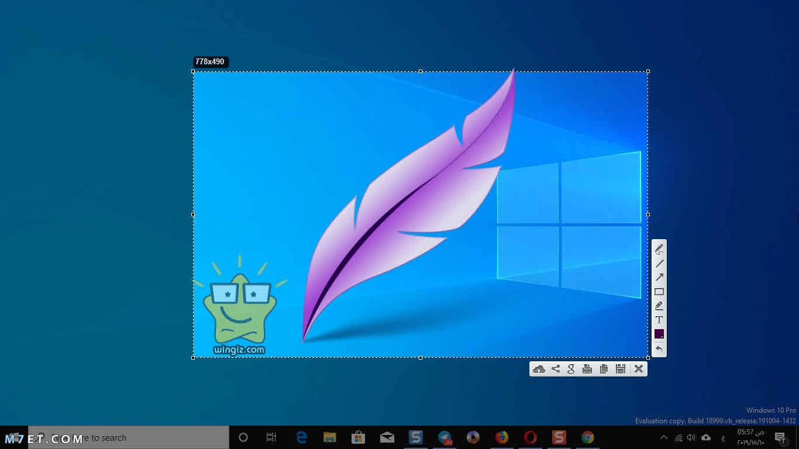The height and width of the screenshot is (449, 799).
Task: Copy the screenshot to clipboard
Action: coord(604,369)
